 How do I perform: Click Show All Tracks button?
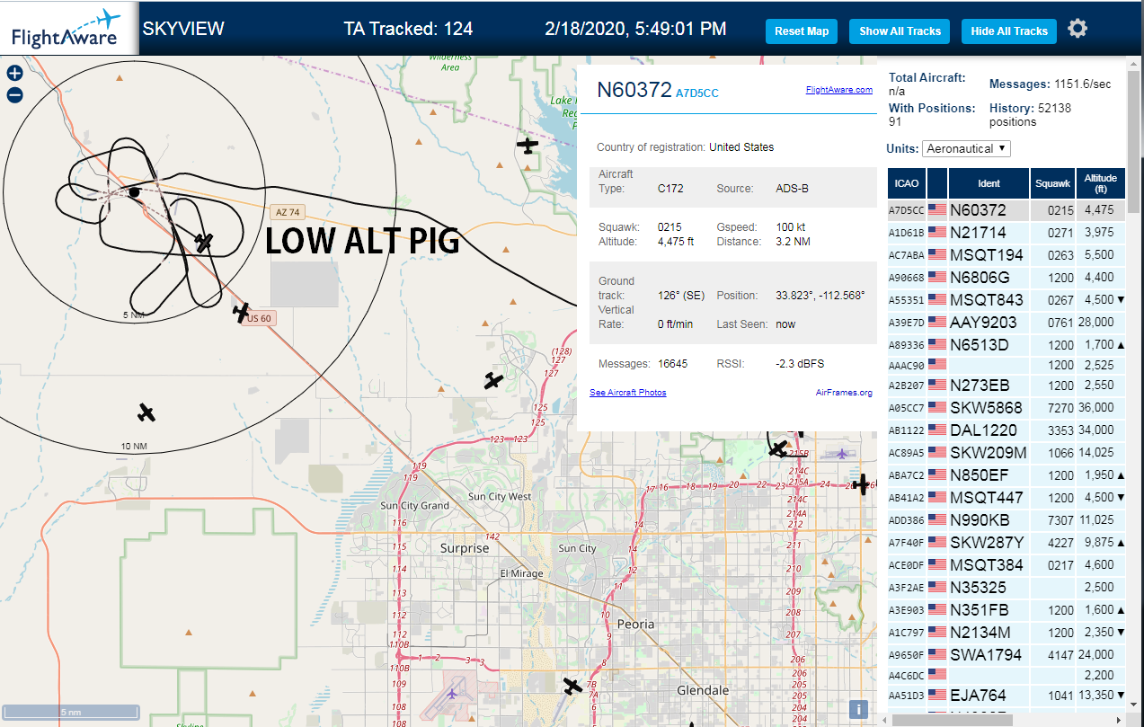tap(900, 31)
